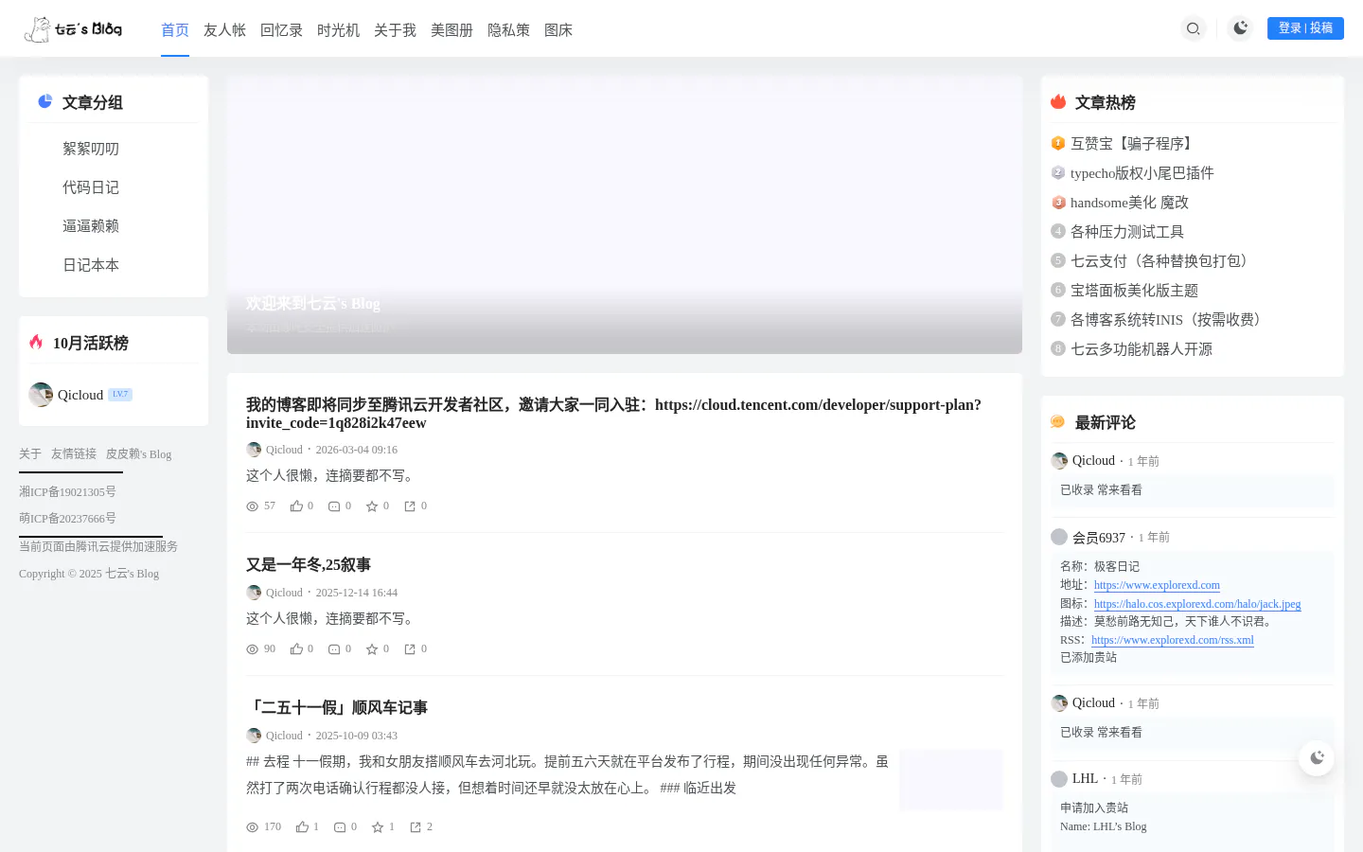
Task: Open the 友人帐 menu item
Action: click(x=224, y=30)
